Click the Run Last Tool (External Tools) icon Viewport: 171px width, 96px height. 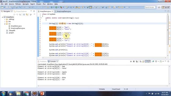61,7
